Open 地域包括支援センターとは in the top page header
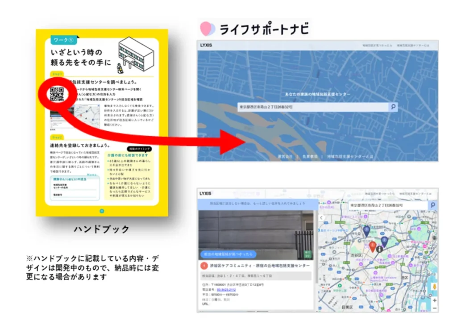 point(413,46)
